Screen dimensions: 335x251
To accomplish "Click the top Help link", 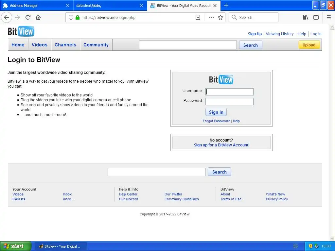I will tap(302, 34).
